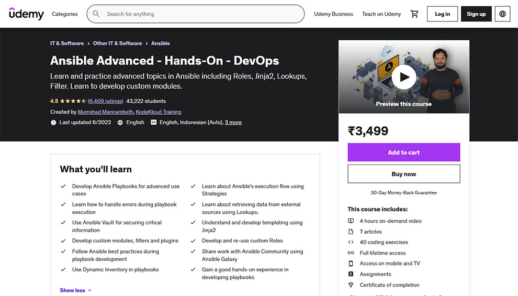Click the Full lifetime access text
This screenshot has width=518, height=296.
point(382,253)
